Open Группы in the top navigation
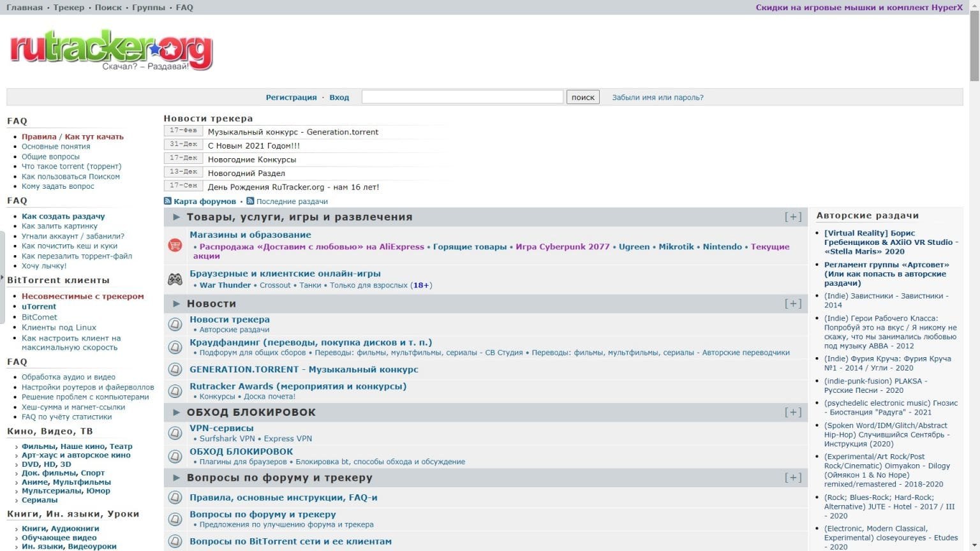Image resolution: width=980 pixels, height=551 pixels. pos(148,8)
